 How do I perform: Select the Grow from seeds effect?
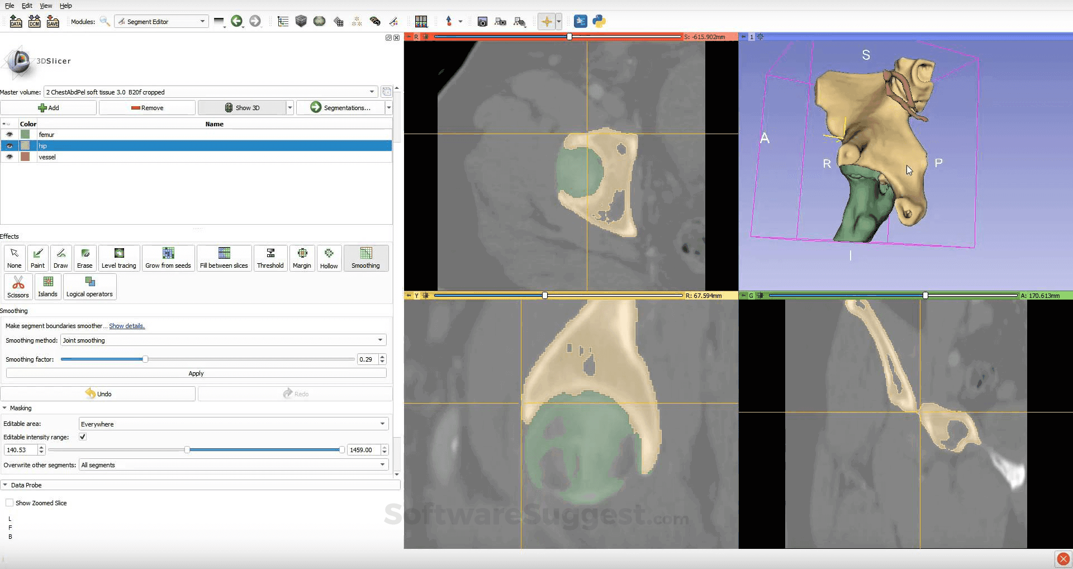coord(168,258)
